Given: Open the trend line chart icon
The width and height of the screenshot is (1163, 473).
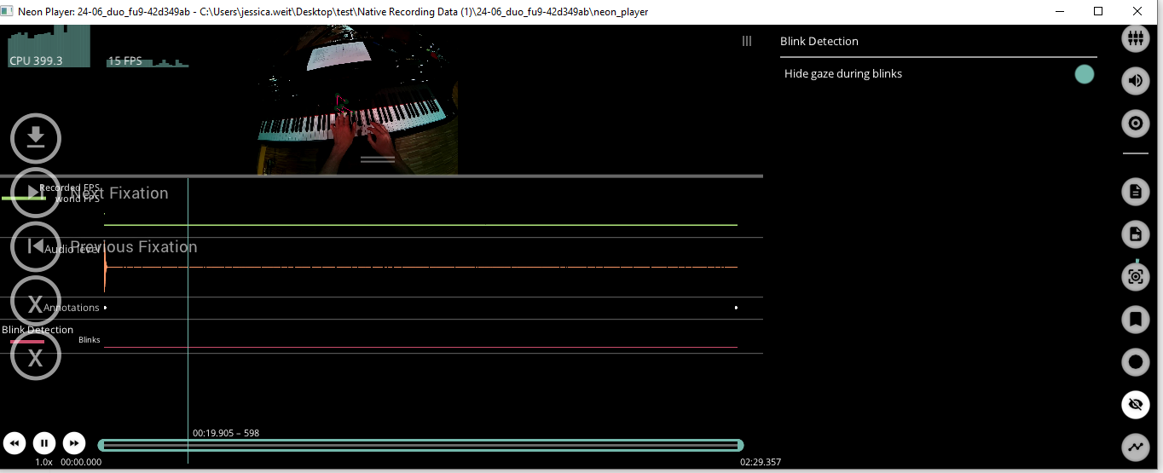Looking at the screenshot, I should click(x=1135, y=446).
